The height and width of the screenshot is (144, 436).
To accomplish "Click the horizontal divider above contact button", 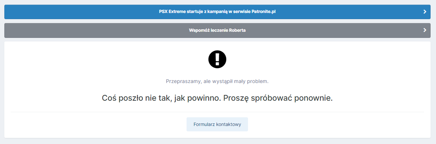I will (217, 112).
